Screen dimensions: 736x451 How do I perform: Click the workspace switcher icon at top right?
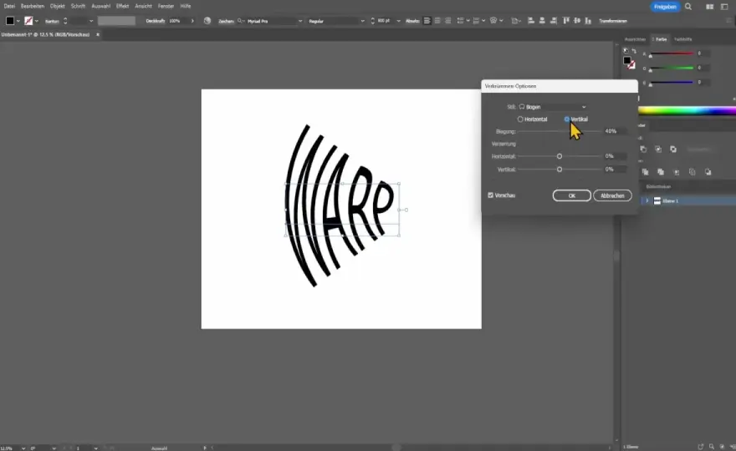click(x=724, y=7)
